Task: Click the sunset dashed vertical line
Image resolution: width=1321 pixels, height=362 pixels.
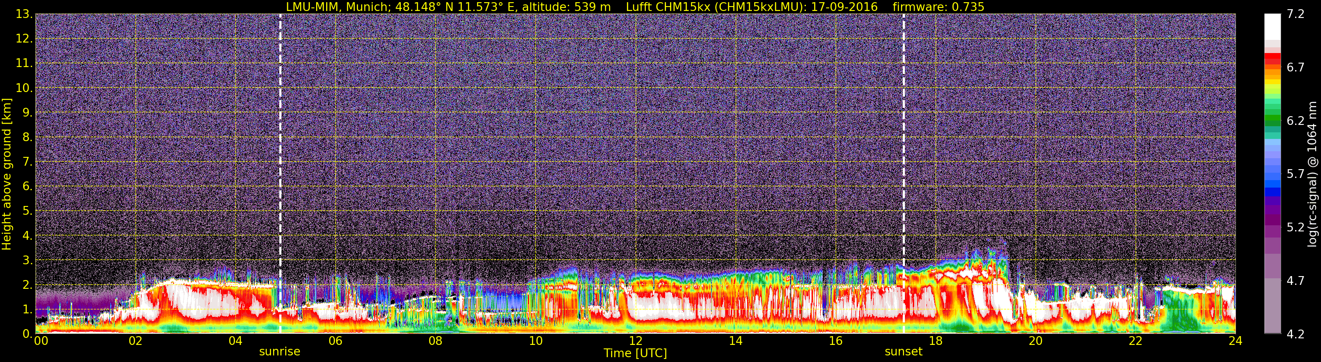Action: tap(904, 173)
